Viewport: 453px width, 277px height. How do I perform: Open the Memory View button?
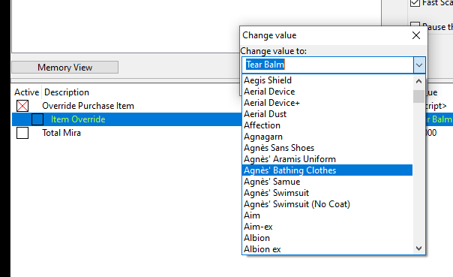point(65,68)
